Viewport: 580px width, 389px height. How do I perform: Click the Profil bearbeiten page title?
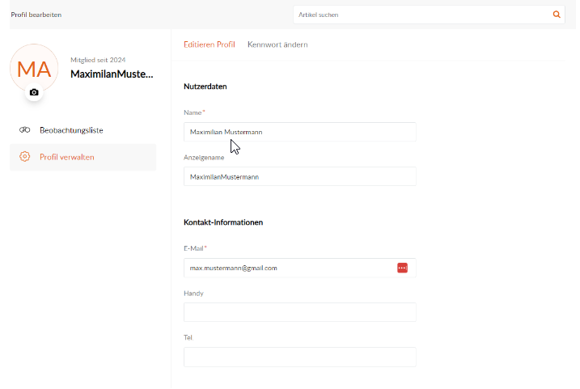[36, 15]
